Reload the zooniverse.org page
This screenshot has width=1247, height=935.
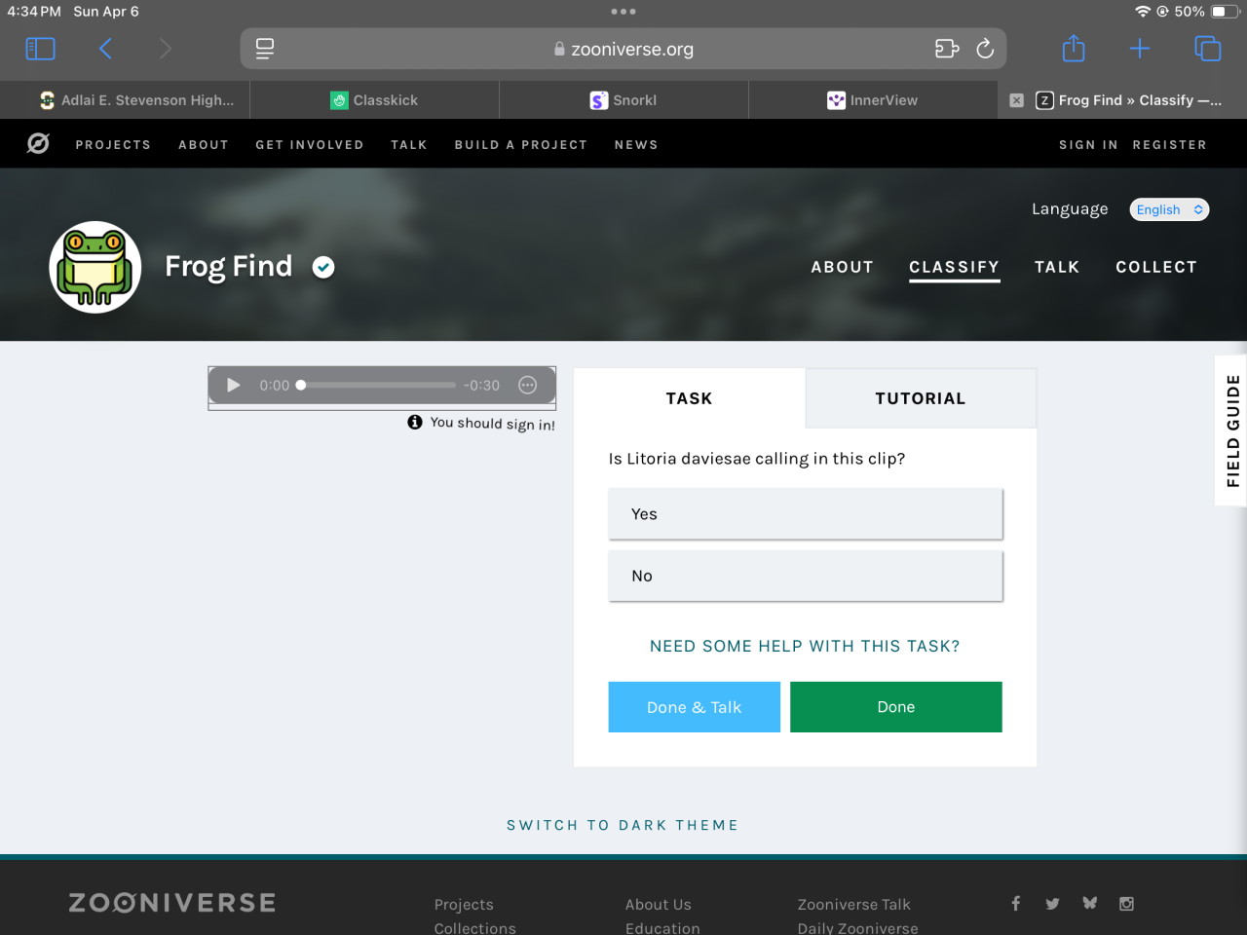[x=985, y=49]
